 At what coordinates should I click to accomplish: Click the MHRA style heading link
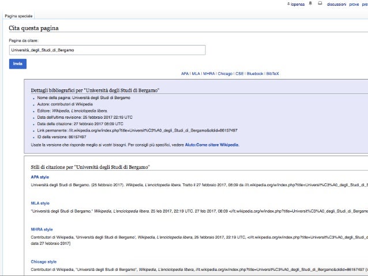tap(42, 229)
